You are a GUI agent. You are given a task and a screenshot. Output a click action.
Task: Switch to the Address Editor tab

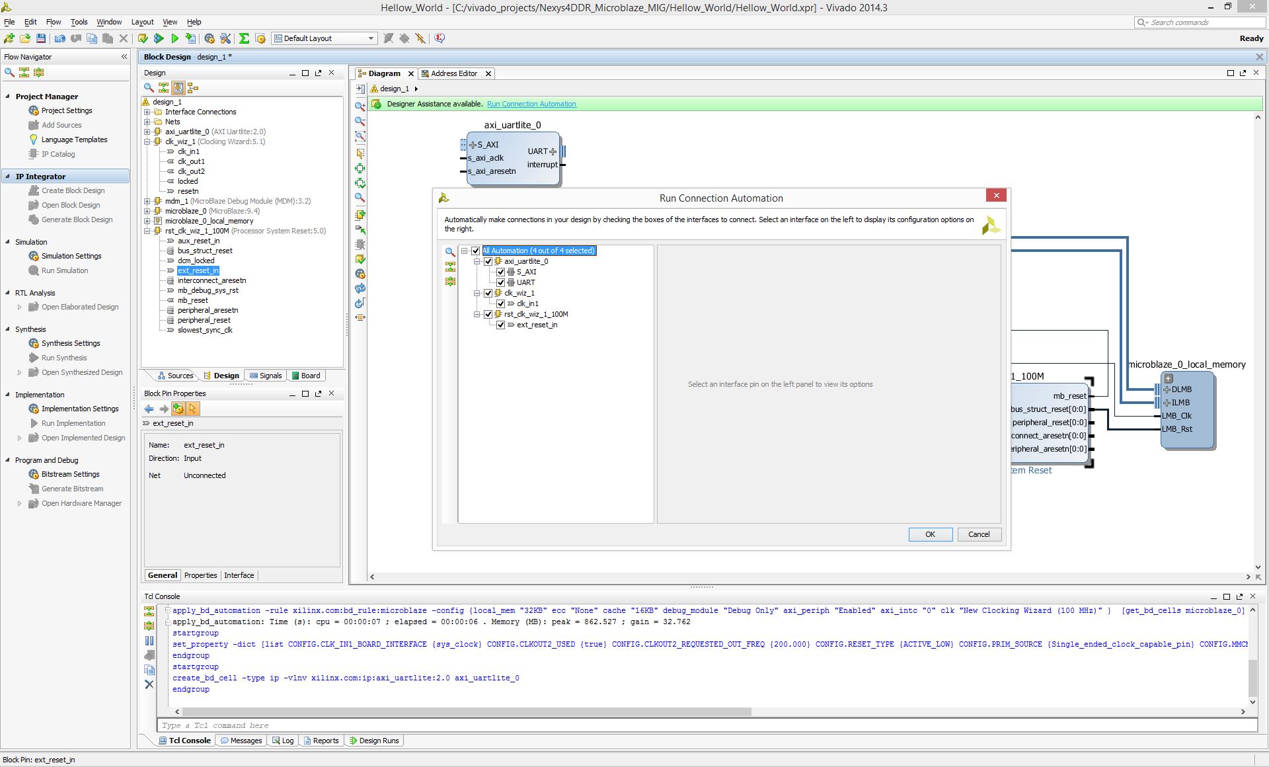[453, 73]
